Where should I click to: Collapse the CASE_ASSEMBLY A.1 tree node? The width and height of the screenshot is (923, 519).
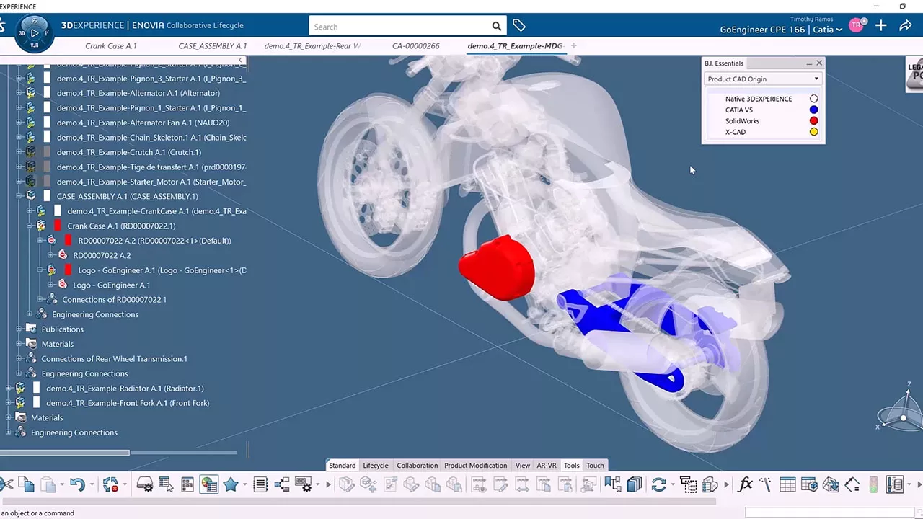(x=19, y=196)
